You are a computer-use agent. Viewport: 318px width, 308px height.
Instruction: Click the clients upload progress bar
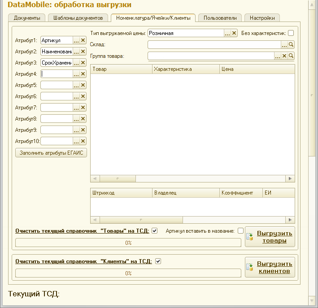click(128, 273)
